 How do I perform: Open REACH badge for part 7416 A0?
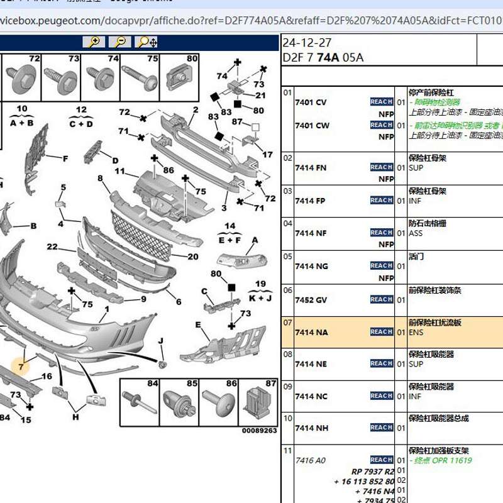click(382, 460)
